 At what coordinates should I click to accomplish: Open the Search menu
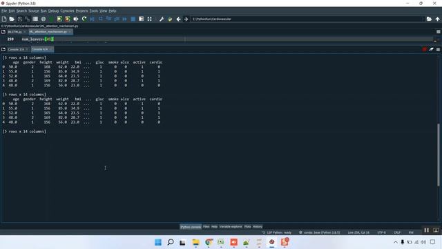pyautogui.click(x=21, y=11)
